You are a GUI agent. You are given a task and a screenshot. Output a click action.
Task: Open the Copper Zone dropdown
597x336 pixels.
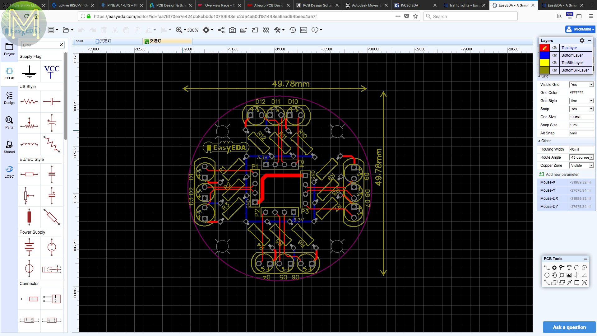(x=581, y=166)
